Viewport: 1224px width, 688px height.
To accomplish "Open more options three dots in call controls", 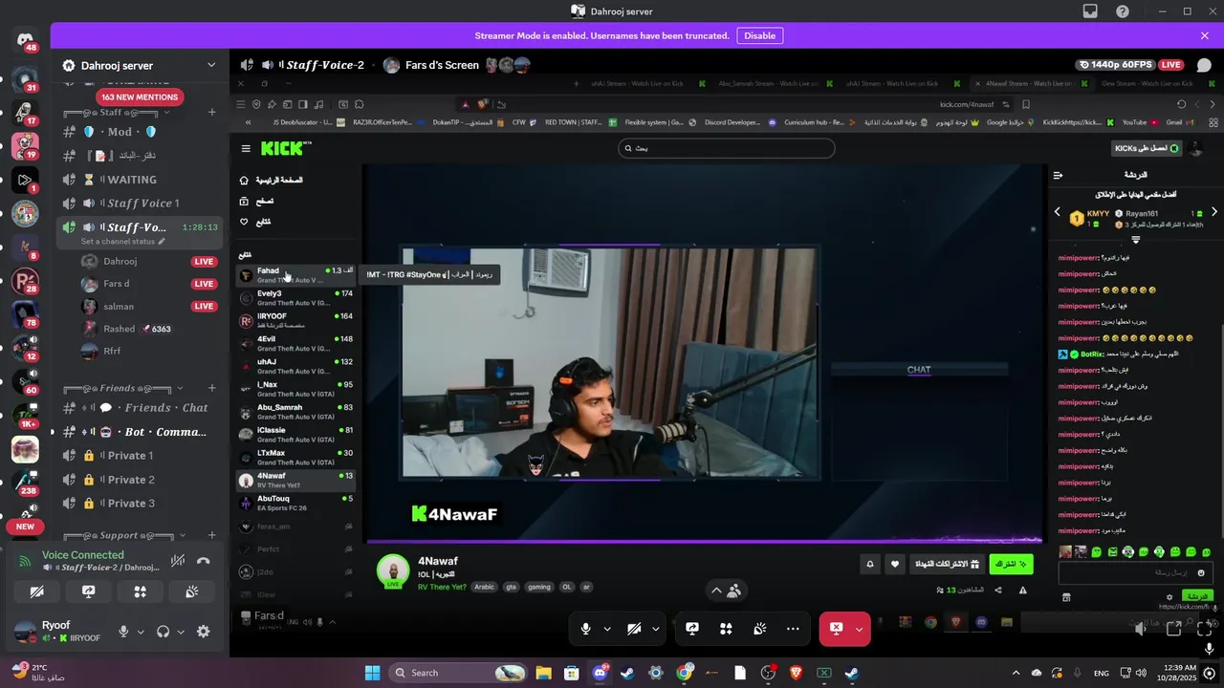I will [x=793, y=629].
